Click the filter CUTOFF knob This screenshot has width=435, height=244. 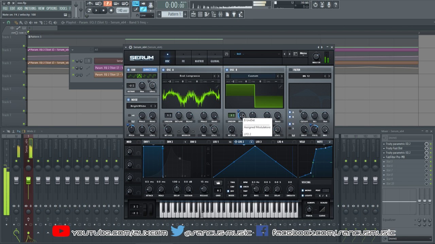tap(304, 115)
